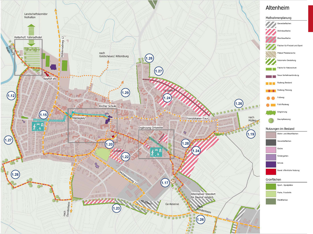Click the green Landschaftskorridor double arrow

31,35
